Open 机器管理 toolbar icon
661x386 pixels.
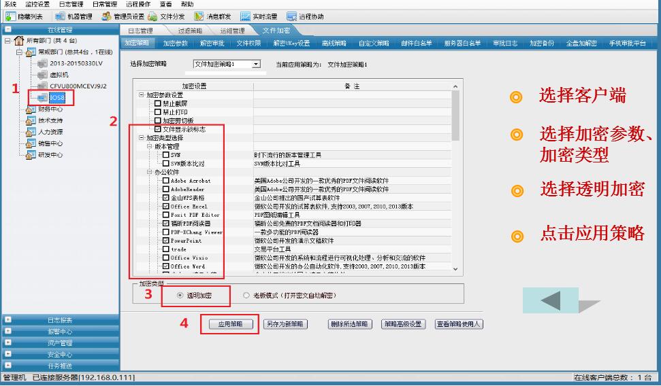[61, 16]
